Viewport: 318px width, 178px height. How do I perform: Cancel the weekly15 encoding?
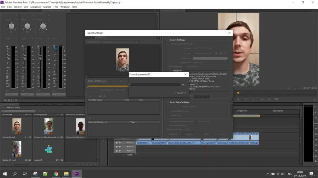[179, 93]
